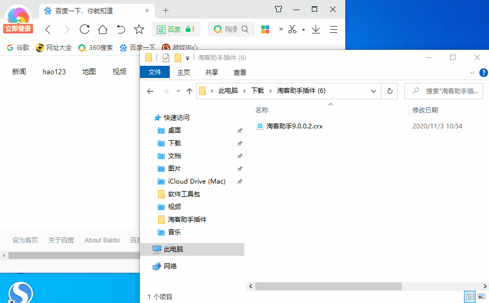Image resolution: width=489 pixels, height=303 pixels.
Task: Click the Explorer help question mark icon
Action: pyautogui.click(x=484, y=73)
